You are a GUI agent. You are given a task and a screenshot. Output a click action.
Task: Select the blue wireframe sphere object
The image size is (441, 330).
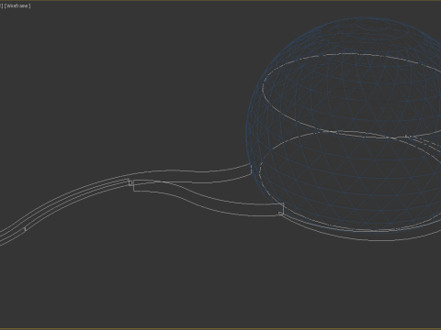344,124
